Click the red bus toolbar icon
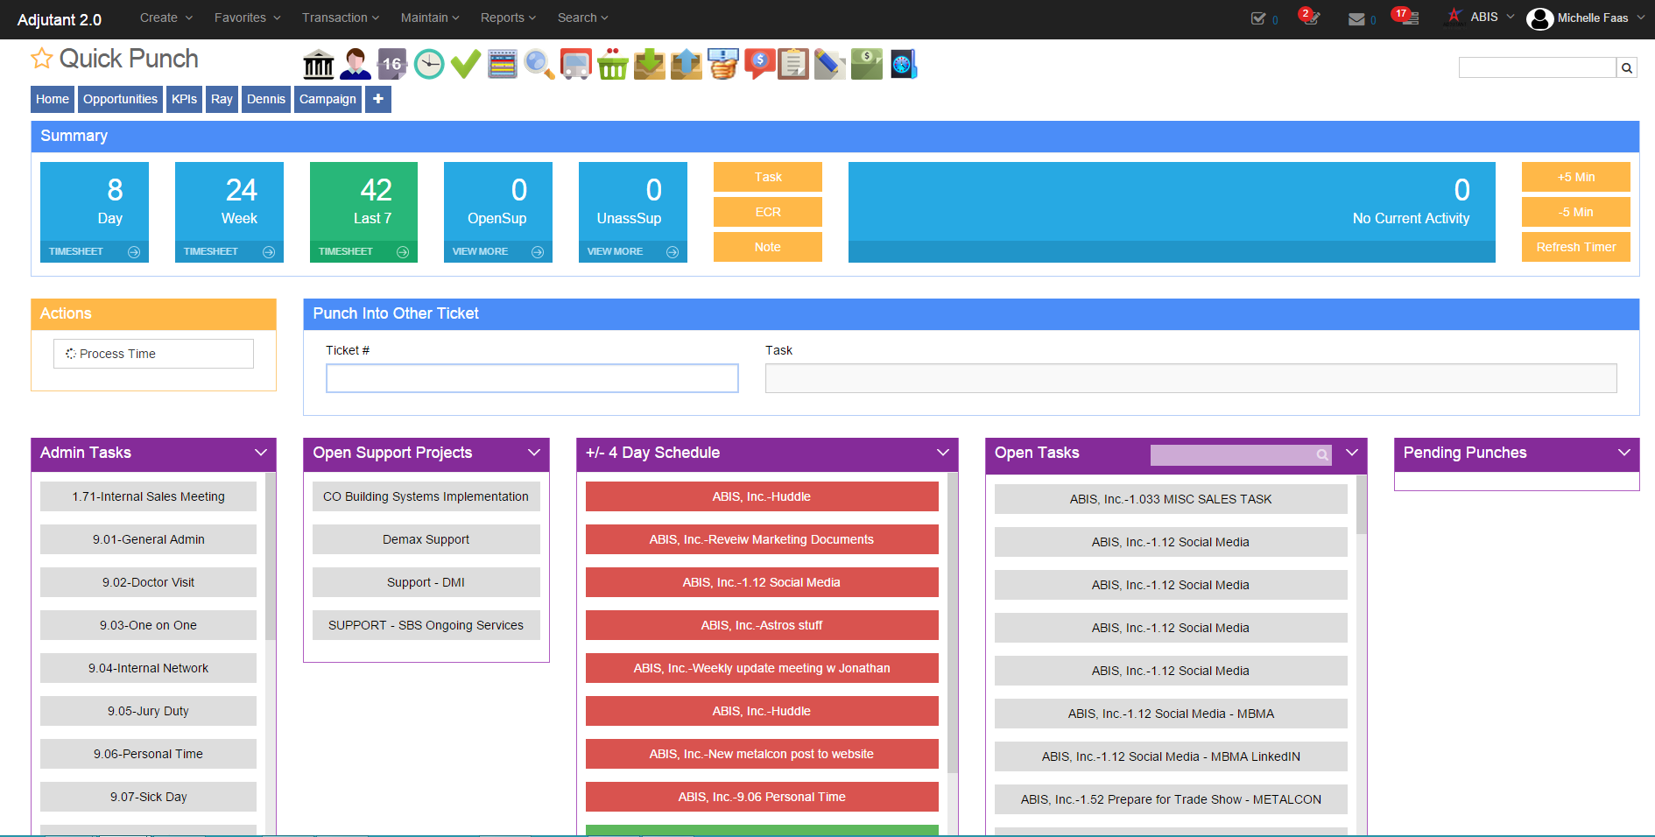The height and width of the screenshot is (837, 1655). 576,64
